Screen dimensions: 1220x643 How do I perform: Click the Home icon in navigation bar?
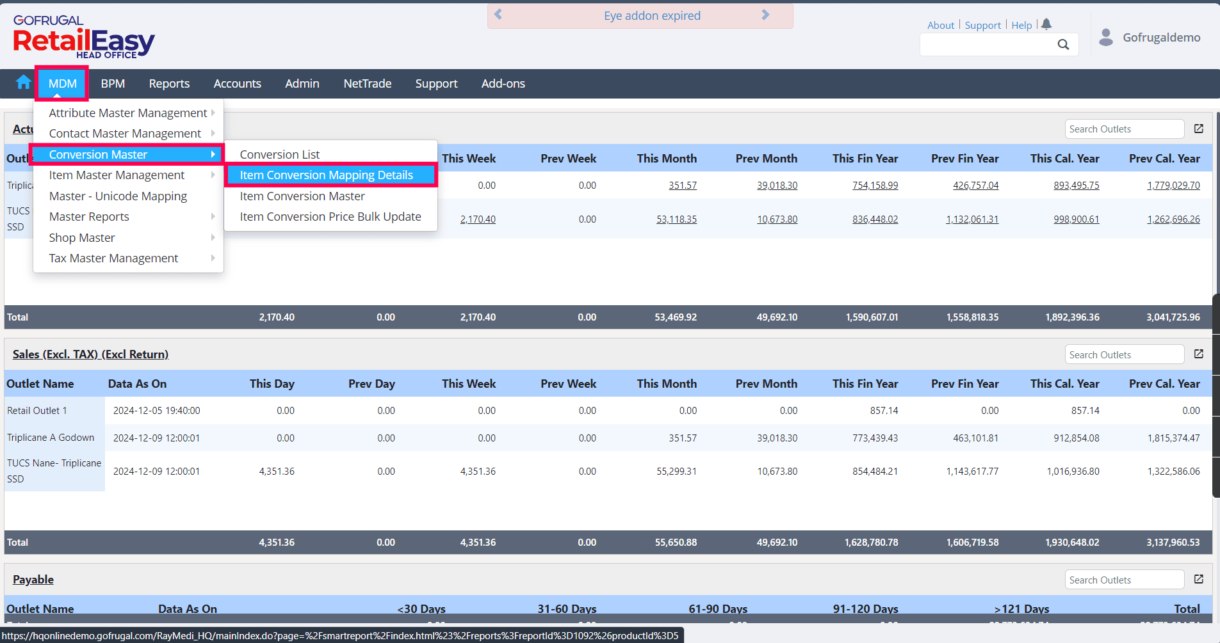pyautogui.click(x=24, y=83)
